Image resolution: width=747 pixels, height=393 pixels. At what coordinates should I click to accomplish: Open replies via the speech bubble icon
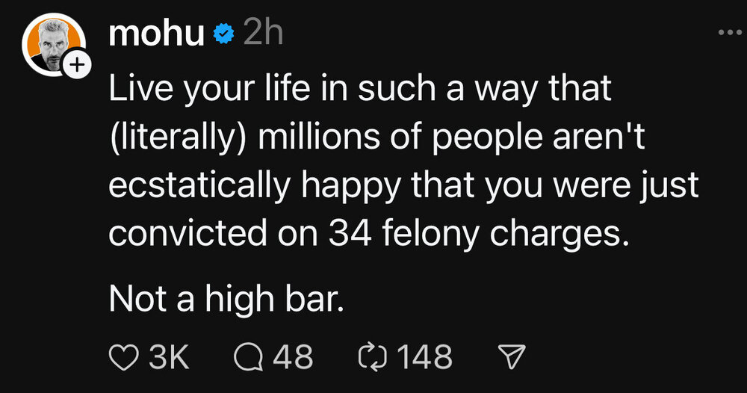pyautogui.click(x=248, y=358)
